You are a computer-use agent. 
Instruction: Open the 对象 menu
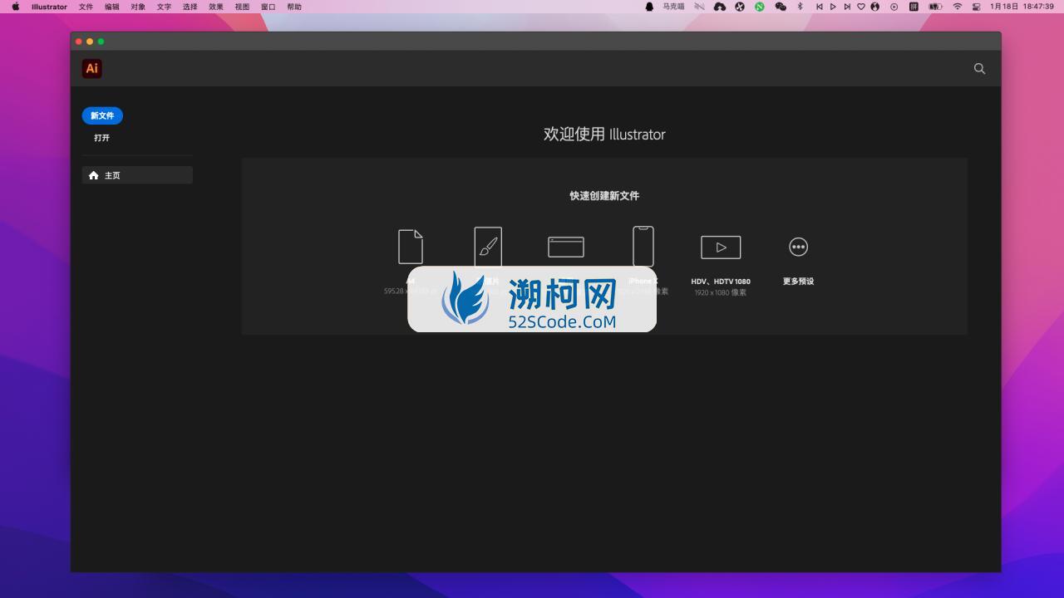[138, 7]
